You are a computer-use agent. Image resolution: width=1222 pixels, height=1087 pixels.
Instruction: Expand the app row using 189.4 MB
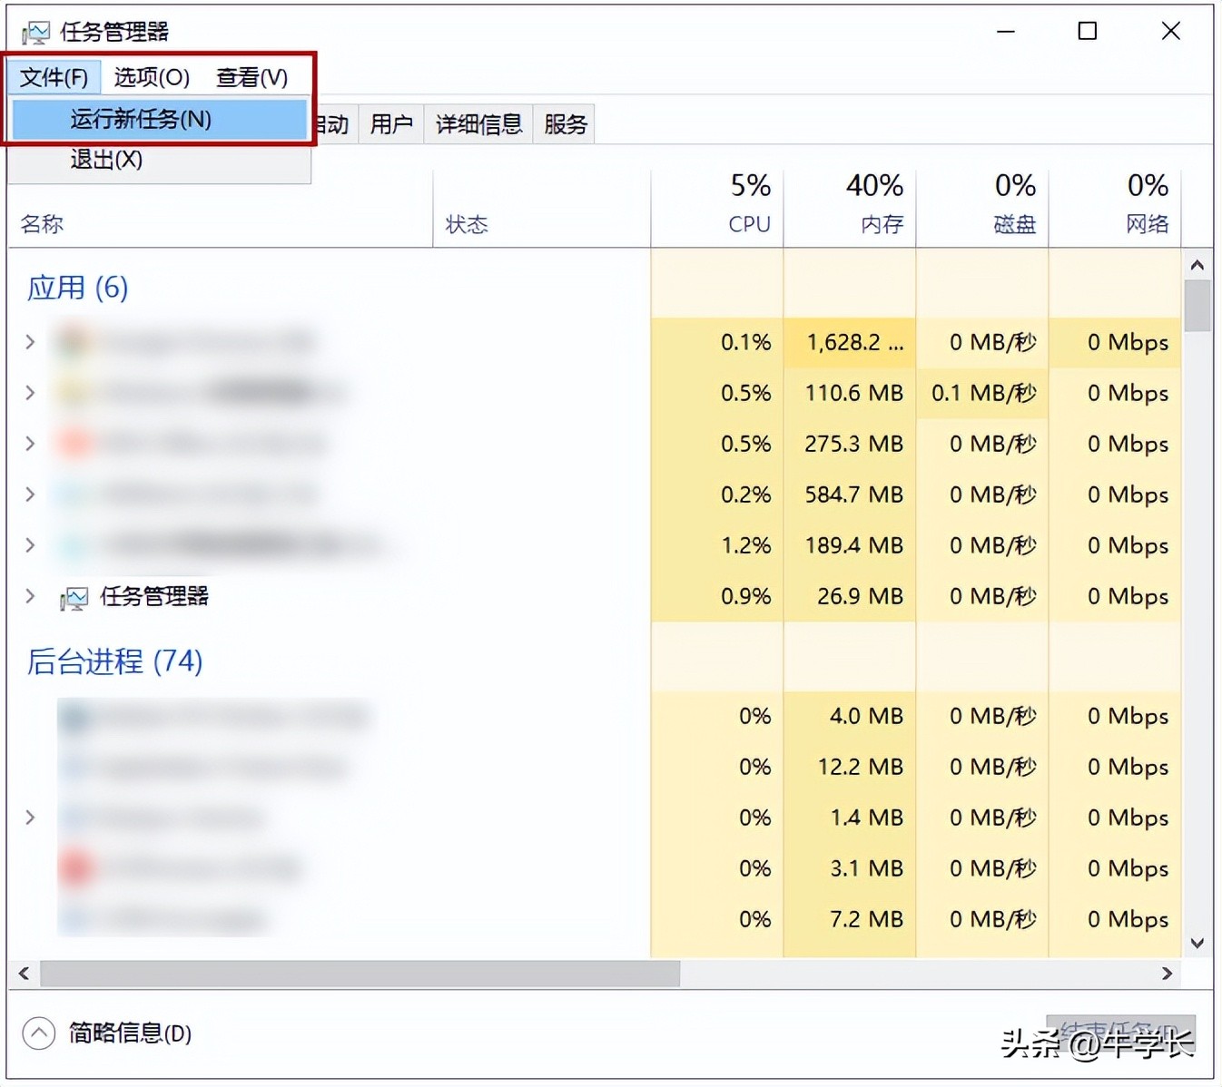(30, 545)
